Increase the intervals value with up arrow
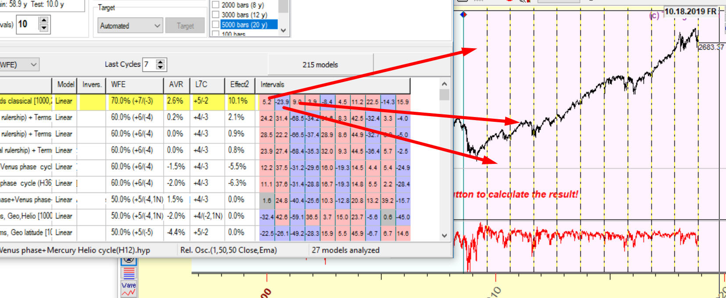Image resolution: width=726 pixels, height=298 pixels. [44, 20]
